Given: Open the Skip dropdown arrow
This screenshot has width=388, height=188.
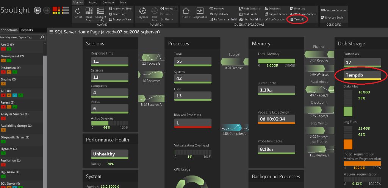Looking at the screenshot, I should click(x=172, y=14).
